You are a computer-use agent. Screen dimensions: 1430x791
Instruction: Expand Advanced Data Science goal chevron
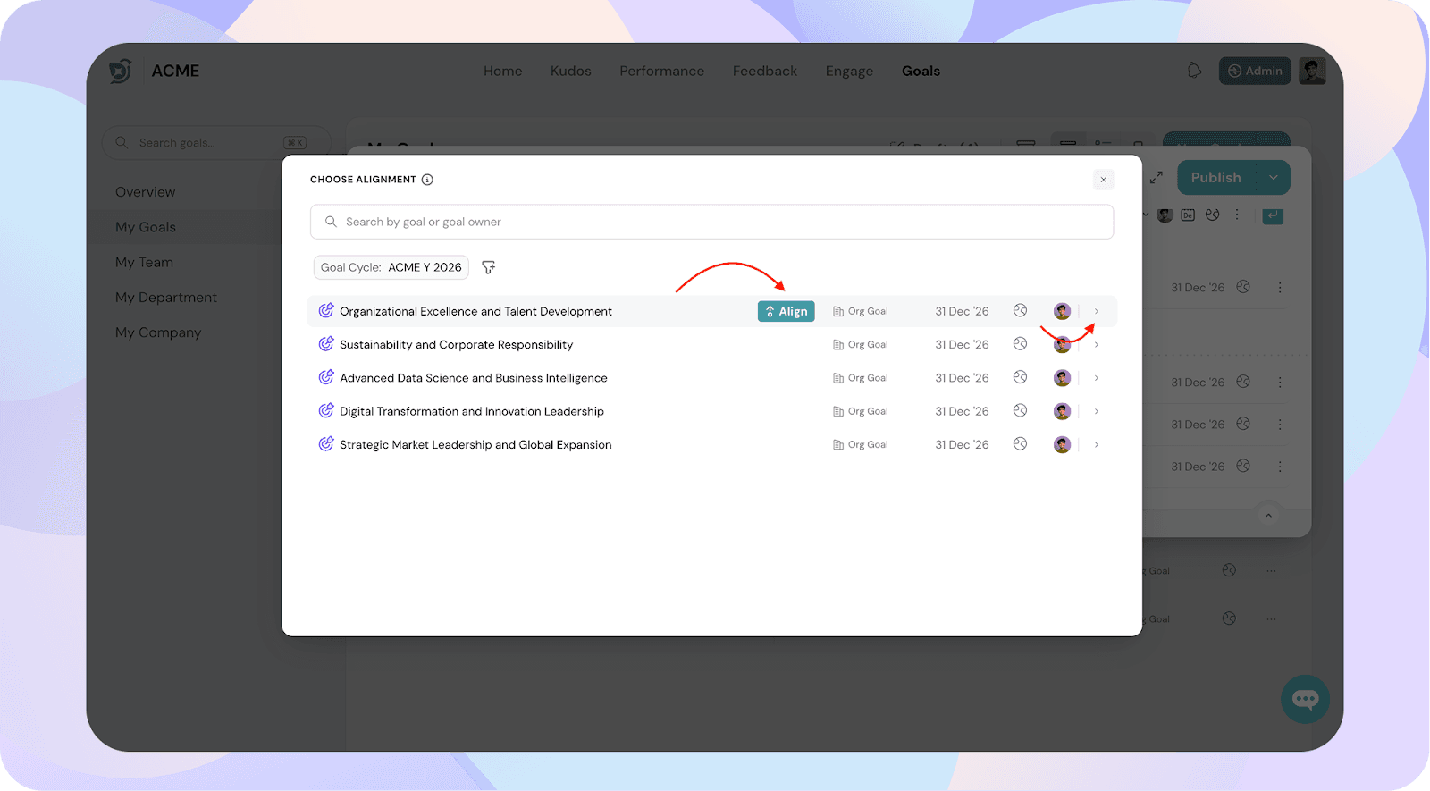(x=1097, y=378)
